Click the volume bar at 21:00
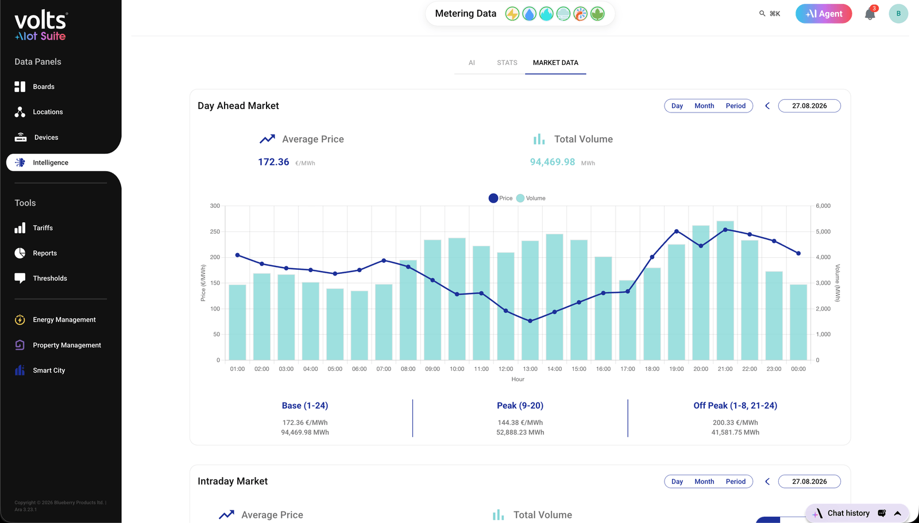Viewport: 919px width, 523px height. pos(725,290)
